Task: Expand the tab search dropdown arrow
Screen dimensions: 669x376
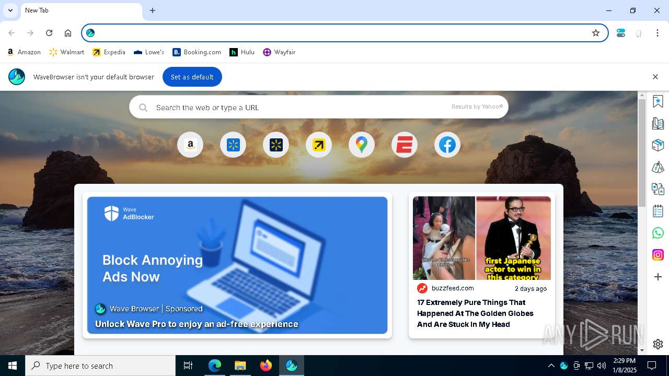Action: tap(10, 10)
